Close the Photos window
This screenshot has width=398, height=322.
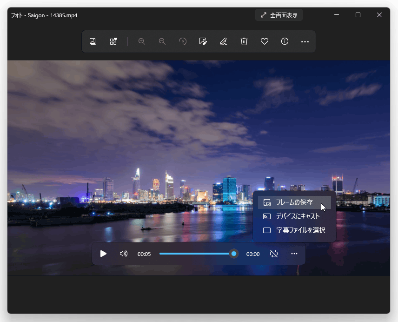click(379, 15)
